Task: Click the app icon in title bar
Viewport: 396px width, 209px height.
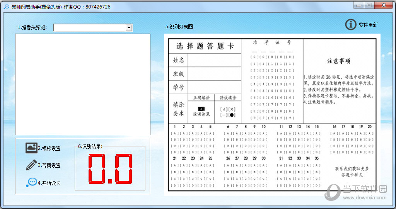Action: coord(7,7)
